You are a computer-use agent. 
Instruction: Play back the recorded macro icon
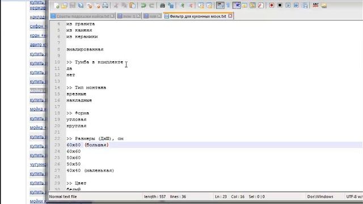coord(288,5)
